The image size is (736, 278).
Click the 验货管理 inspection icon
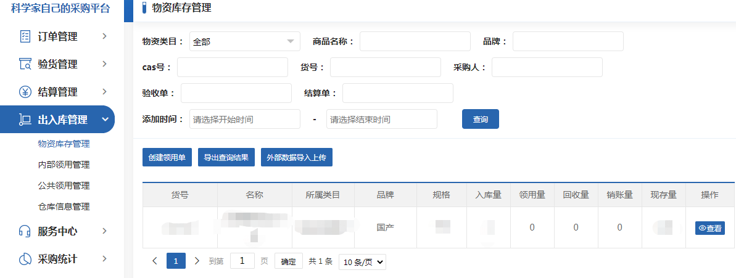click(x=25, y=64)
